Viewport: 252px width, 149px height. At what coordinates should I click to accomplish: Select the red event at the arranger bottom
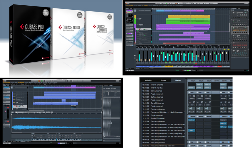click(x=184, y=43)
